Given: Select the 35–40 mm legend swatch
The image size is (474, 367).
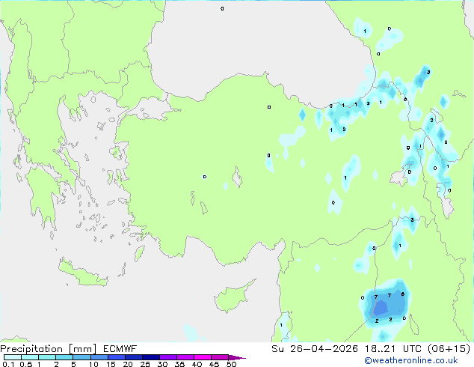Looking at the screenshot, I should pos(185,357).
